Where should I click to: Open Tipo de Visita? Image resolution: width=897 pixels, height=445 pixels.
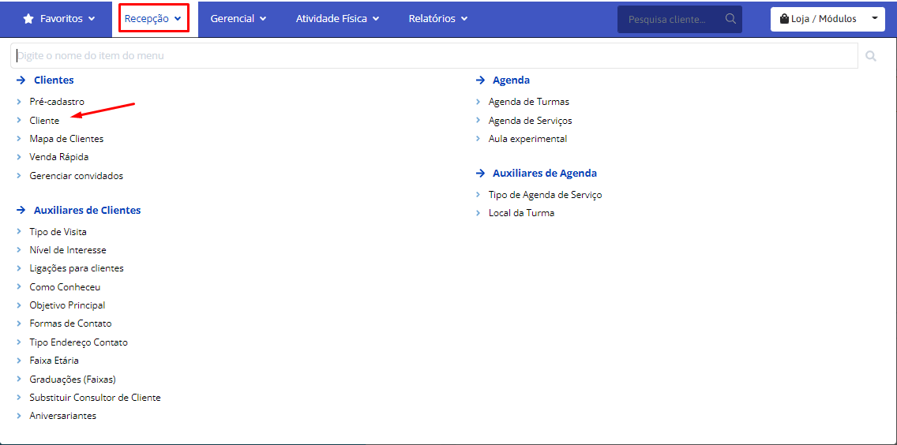point(58,232)
